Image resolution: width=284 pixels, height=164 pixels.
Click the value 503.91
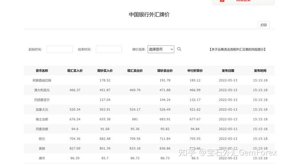[105, 110]
